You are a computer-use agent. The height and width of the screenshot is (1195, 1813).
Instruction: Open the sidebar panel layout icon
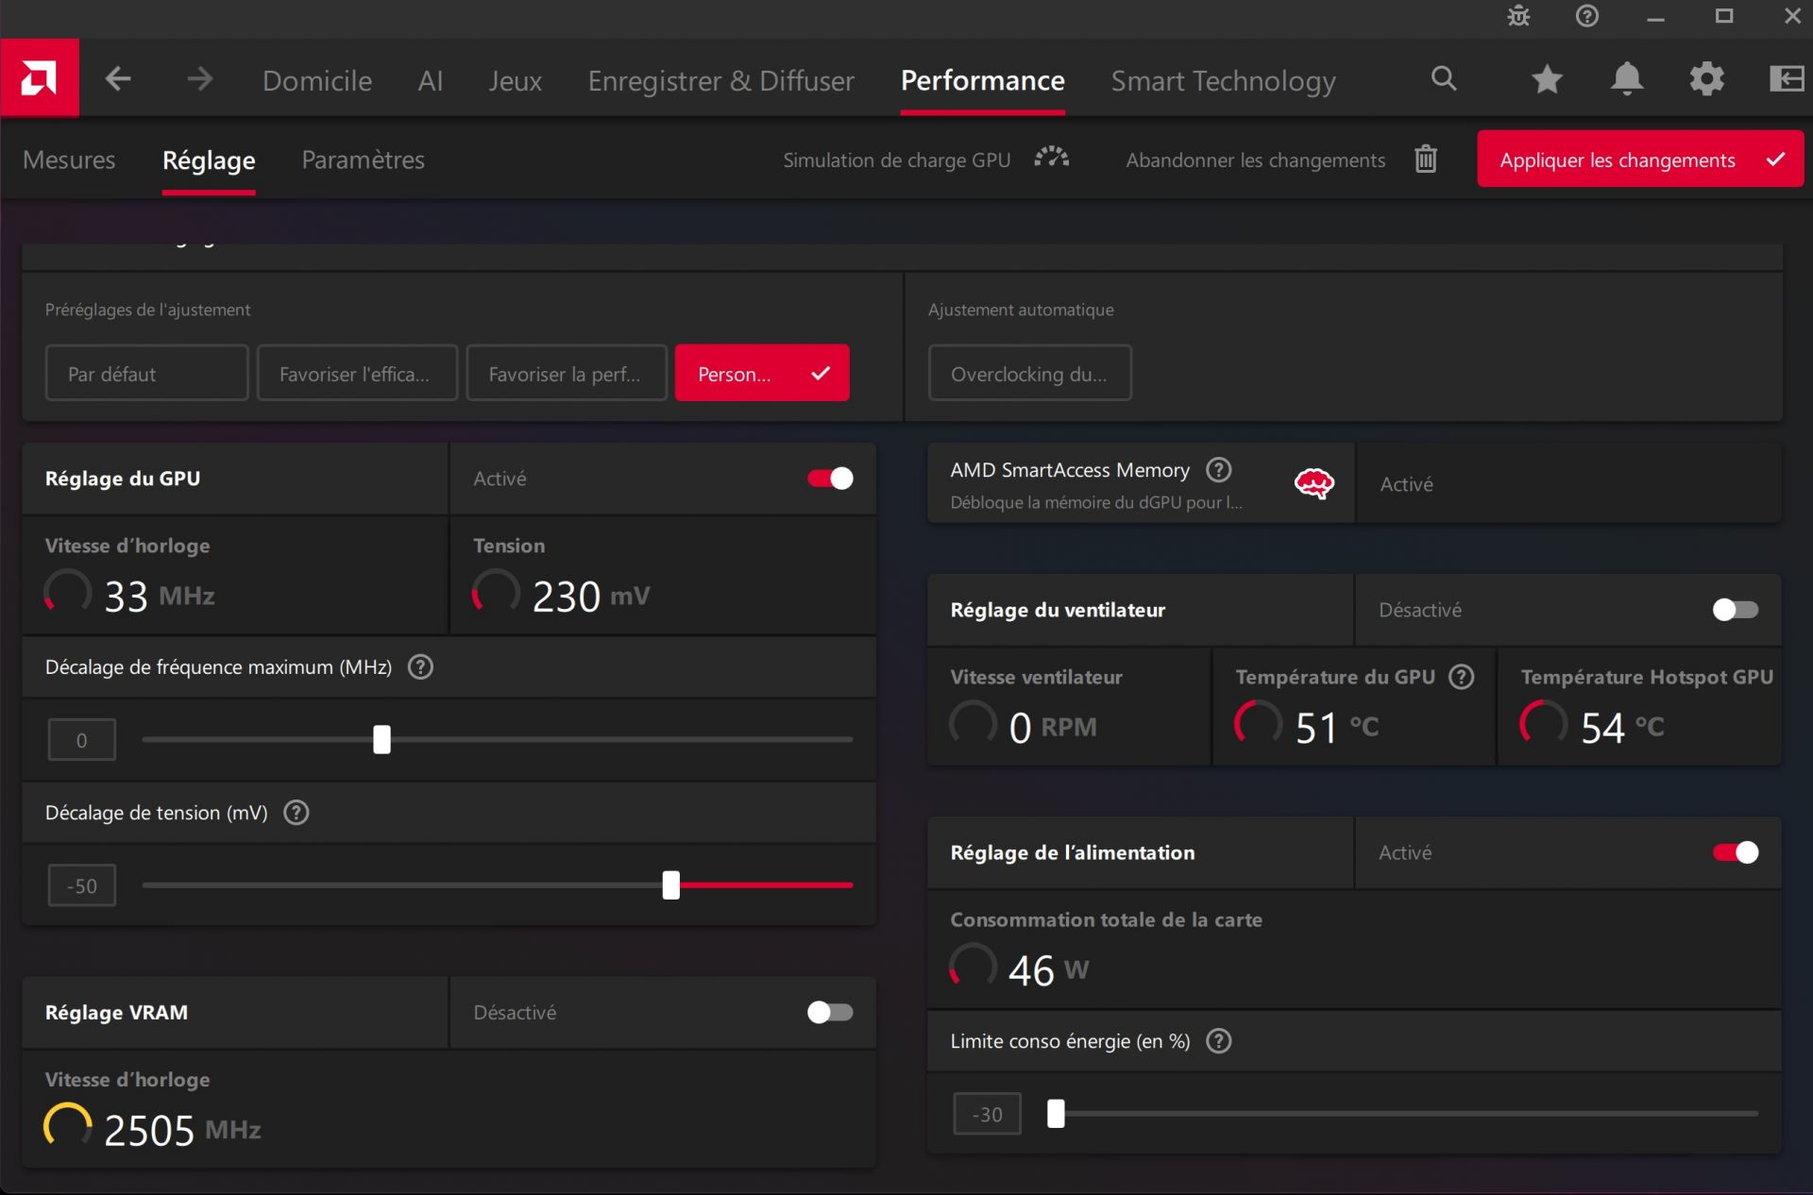tap(1786, 79)
